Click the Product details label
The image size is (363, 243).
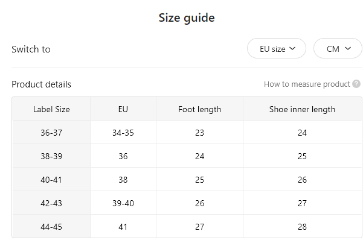(x=41, y=84)
